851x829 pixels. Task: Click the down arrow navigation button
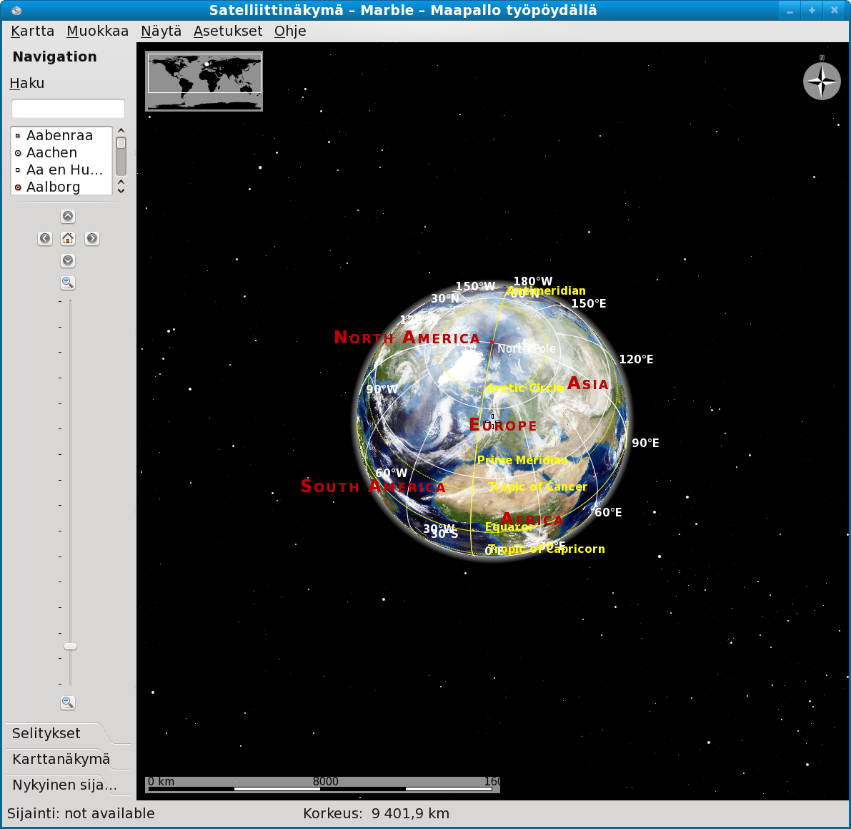coord(68,260)
